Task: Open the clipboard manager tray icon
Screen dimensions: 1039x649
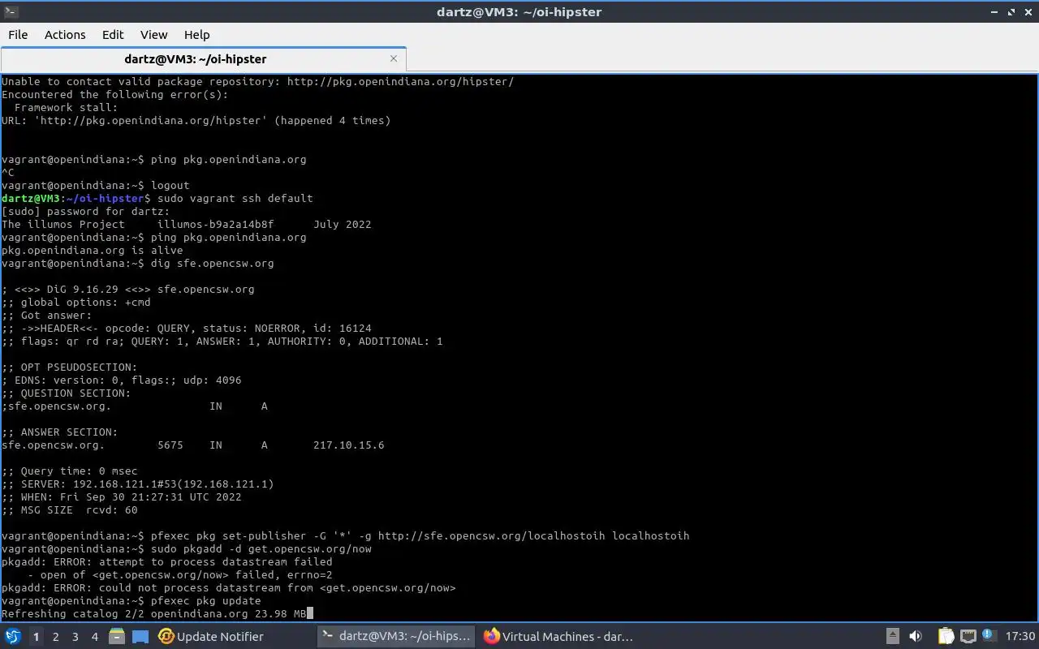Action: click(x=946, y=637)
